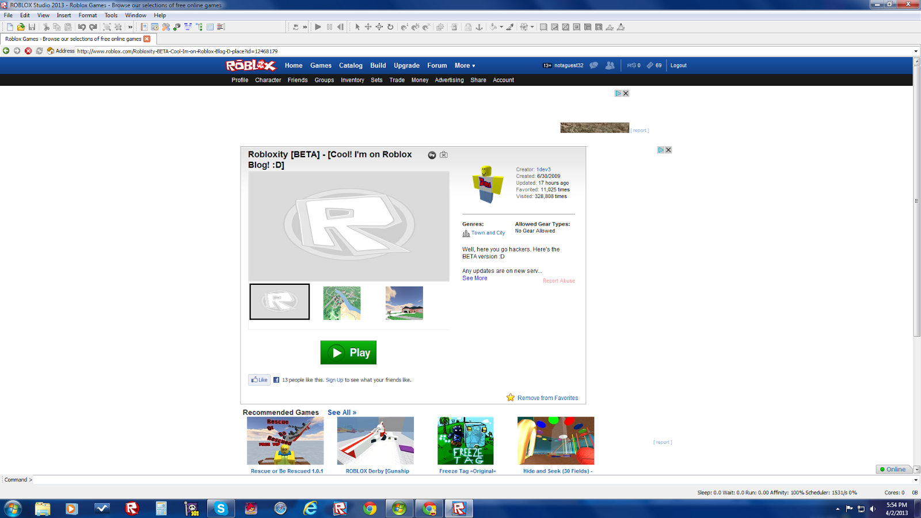Select the house scene thumbnail

point(404,303)
